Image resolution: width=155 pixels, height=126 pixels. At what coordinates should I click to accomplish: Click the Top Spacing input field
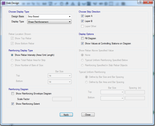tap(135, 92)
